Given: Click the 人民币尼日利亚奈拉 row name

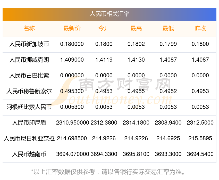Looking at the screenshot, I should pos(29,138).
